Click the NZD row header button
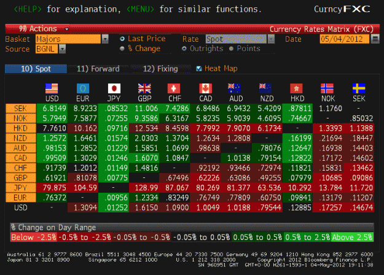The width and height of the screenshot is (384, 275). click(21, 138)
